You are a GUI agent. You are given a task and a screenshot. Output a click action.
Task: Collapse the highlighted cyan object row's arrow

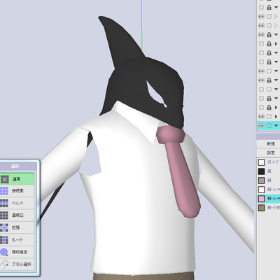tap(276, 125)
